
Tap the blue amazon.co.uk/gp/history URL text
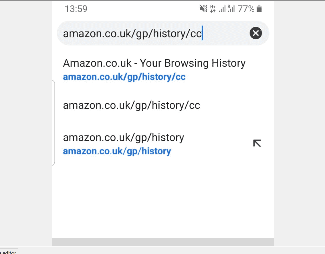pos(117,151)
